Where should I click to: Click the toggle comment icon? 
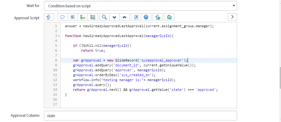pyautogui.click(x=62, y=17)
